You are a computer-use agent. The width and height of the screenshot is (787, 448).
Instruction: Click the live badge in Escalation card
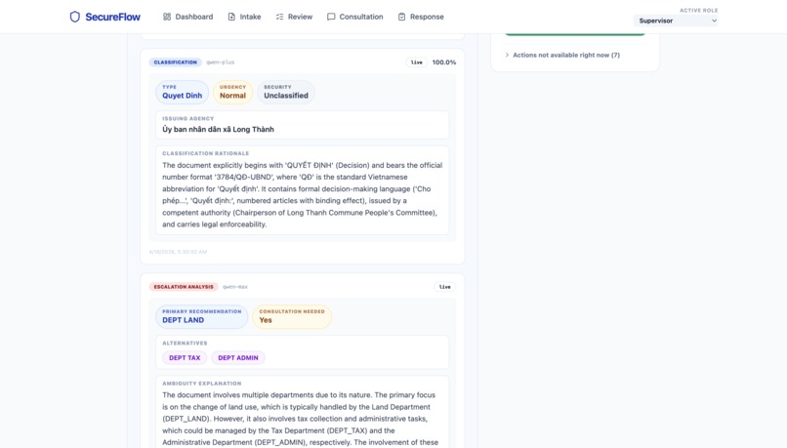pos(444,287)
